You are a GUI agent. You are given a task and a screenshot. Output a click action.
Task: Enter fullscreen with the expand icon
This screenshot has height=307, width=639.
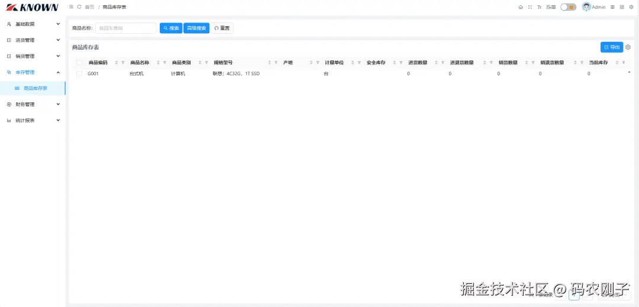coord(530,7)
